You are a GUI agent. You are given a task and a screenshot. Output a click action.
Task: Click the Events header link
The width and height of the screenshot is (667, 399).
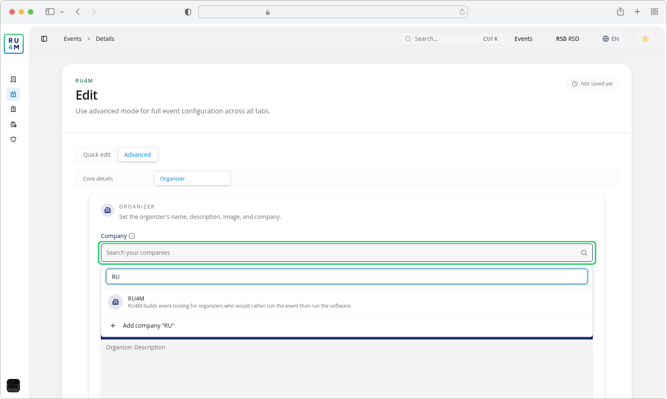(523, 39)
